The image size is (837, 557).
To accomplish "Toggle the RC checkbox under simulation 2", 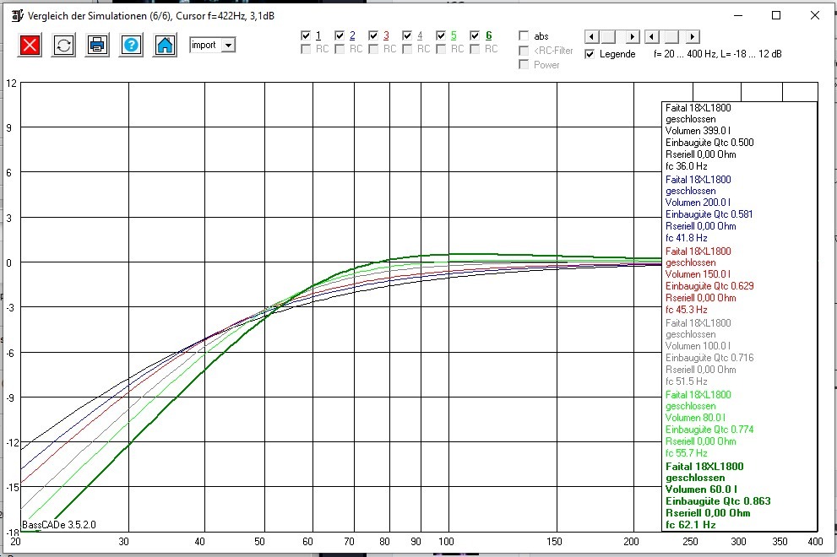I will (x=340, y=49).
